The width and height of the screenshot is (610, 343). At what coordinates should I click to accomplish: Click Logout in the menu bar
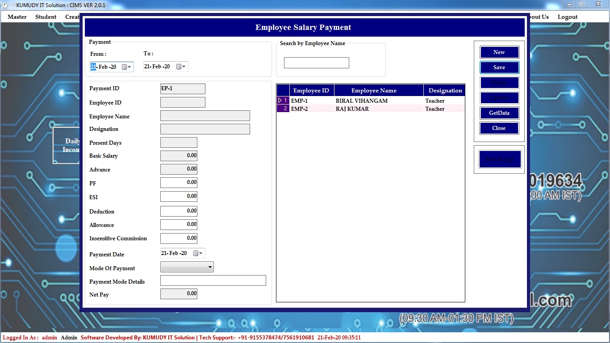[x=567, y=17]
